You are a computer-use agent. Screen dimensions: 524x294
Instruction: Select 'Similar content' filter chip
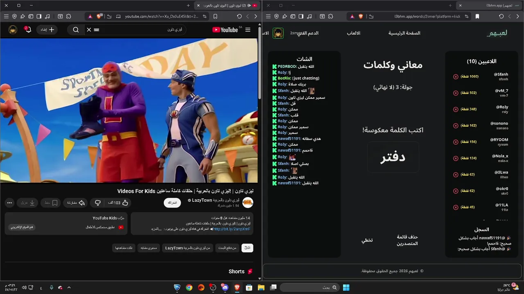coord(148,248)
